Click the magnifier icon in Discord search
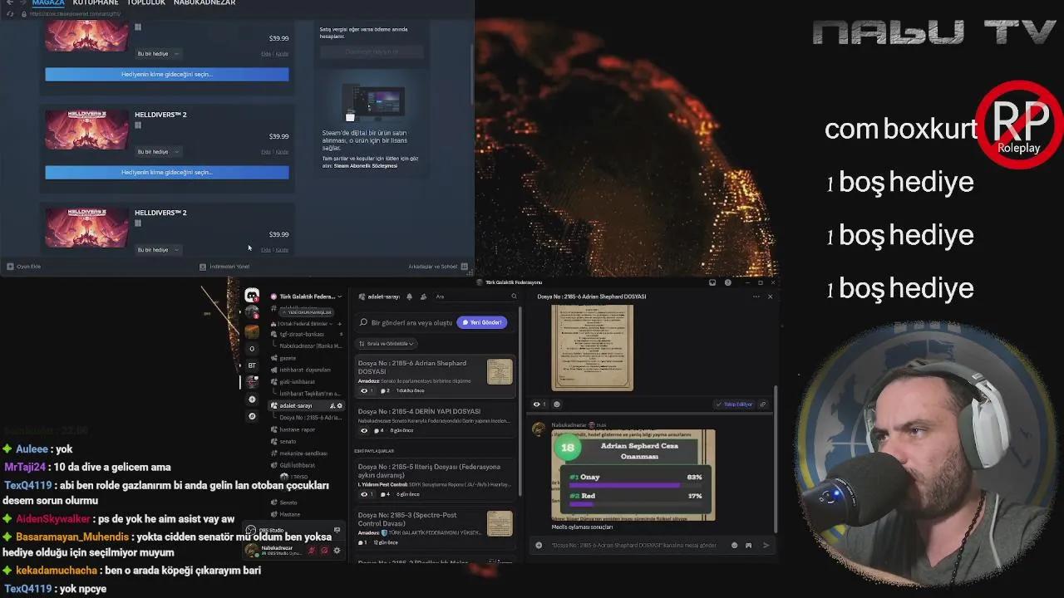The image size is (1064, 598). tap(514, 297)
